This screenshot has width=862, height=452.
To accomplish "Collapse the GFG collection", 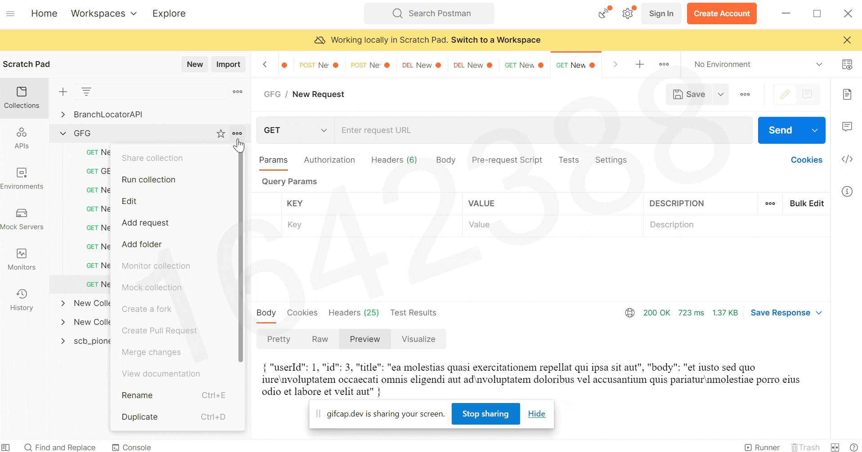I will (x=63, y=133).
